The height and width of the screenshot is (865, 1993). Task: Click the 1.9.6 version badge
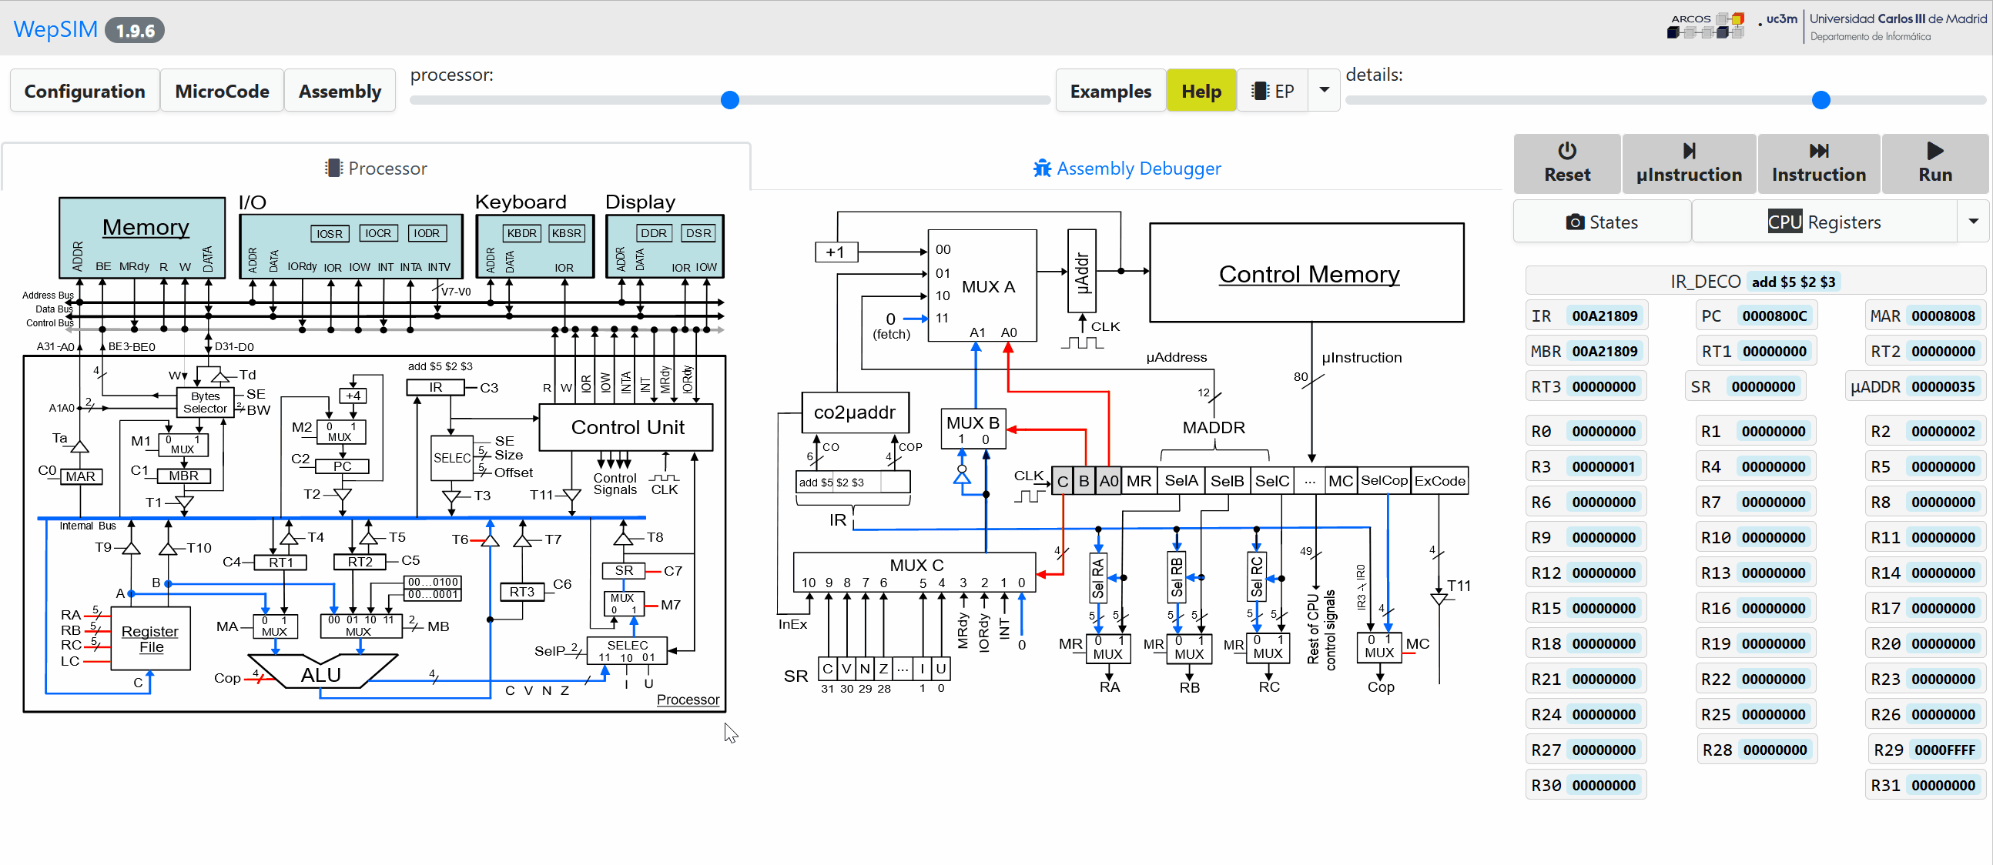coord(135,30)
